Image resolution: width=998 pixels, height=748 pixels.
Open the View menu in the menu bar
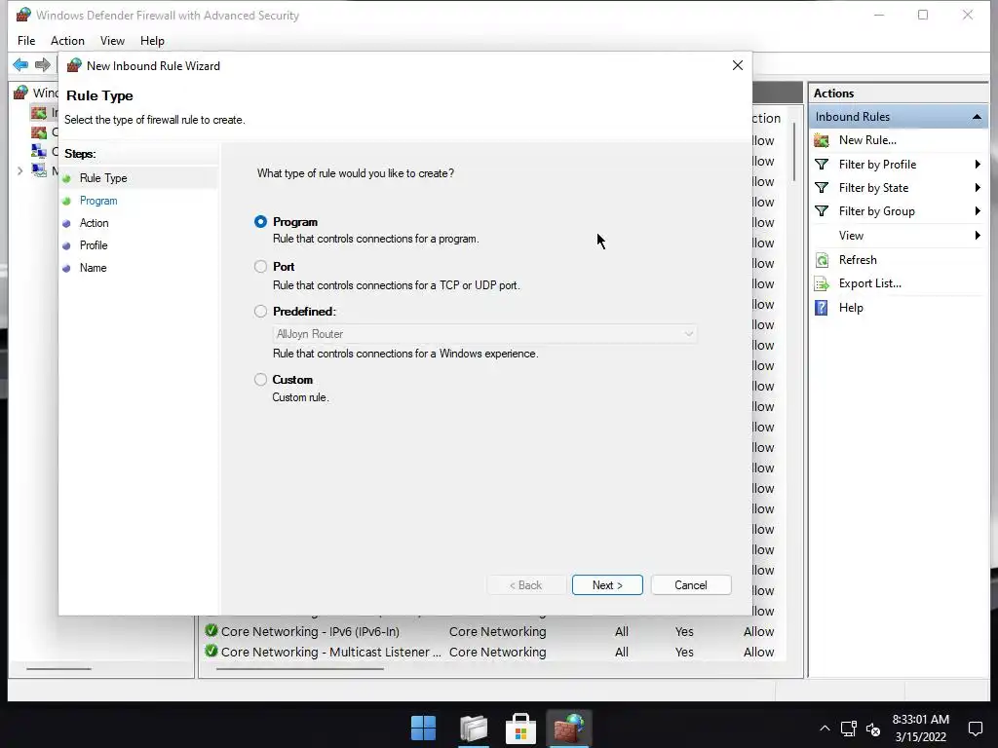(112, 41)
